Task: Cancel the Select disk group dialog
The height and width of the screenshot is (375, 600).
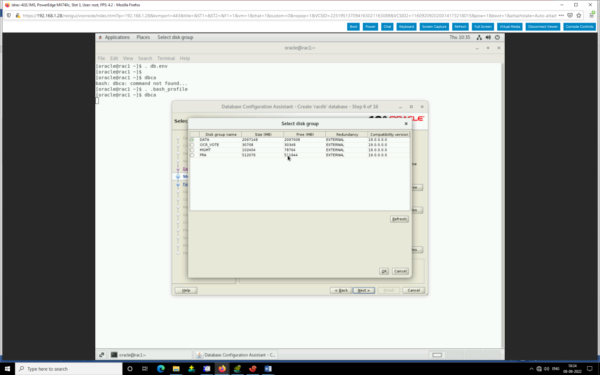Action: (x=400, y=271)
